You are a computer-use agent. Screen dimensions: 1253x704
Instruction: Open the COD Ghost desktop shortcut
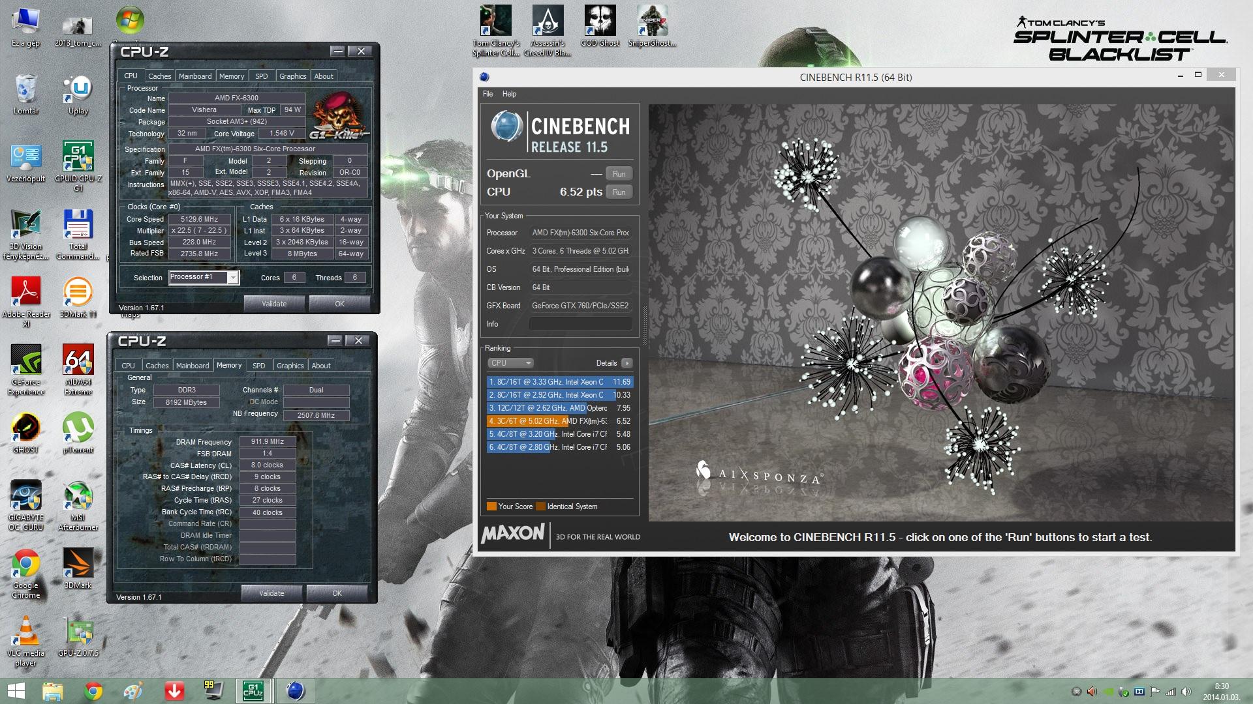[x=600, y=27]
